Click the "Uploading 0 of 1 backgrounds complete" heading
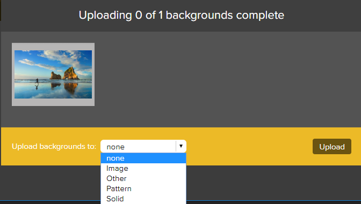The width and height of the screenshot is (361, 204). coord(182,15)
